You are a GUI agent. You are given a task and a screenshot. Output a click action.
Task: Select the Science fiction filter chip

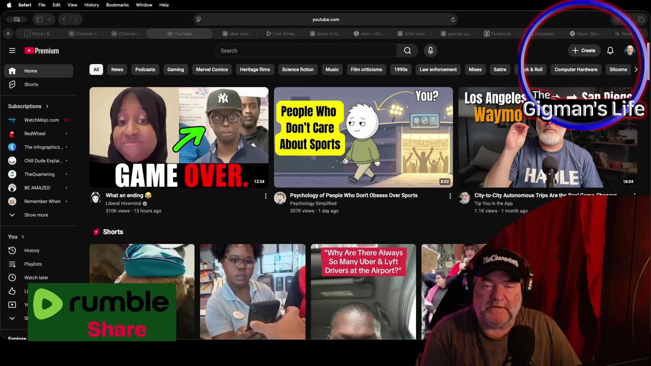(x=298, y=70)
